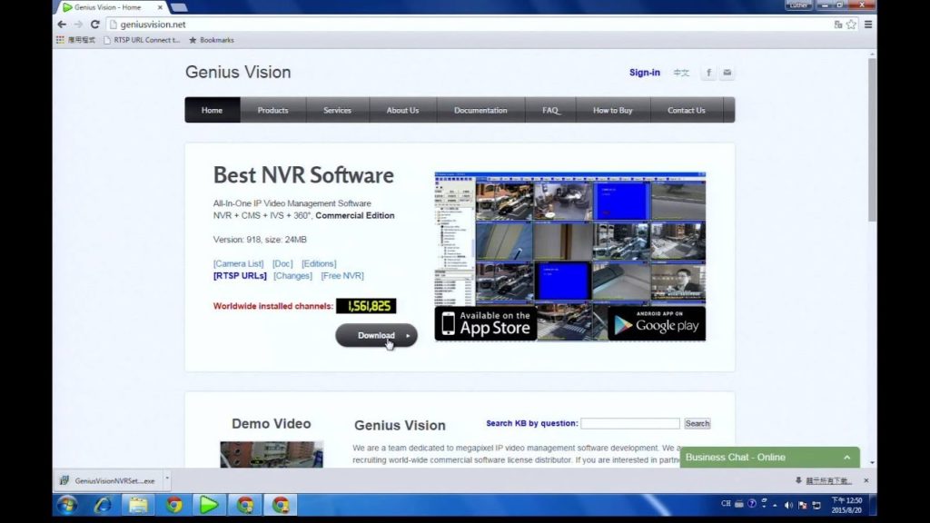Bookmark this page with the star icon
Screen dimensions: 930x523
851,25
